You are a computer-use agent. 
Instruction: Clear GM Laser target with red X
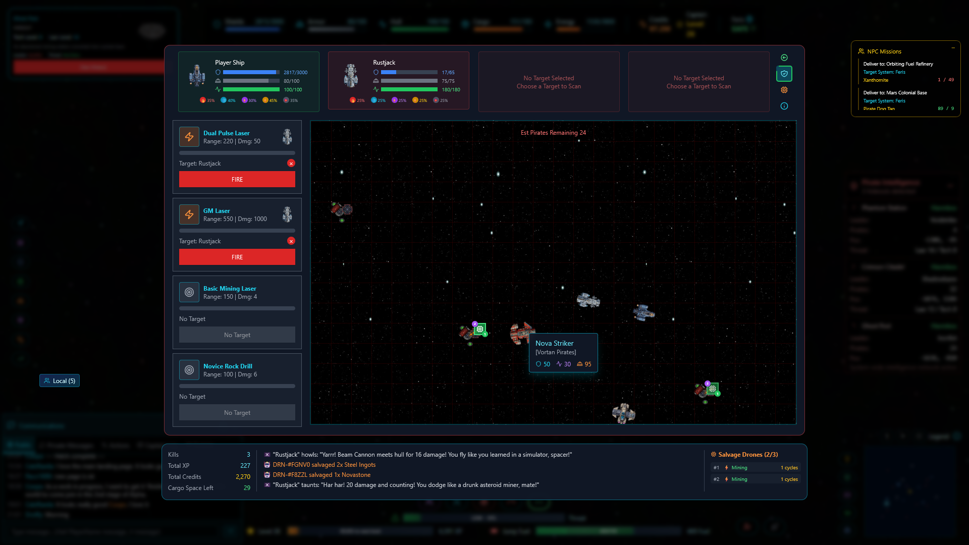click(291, 241)
